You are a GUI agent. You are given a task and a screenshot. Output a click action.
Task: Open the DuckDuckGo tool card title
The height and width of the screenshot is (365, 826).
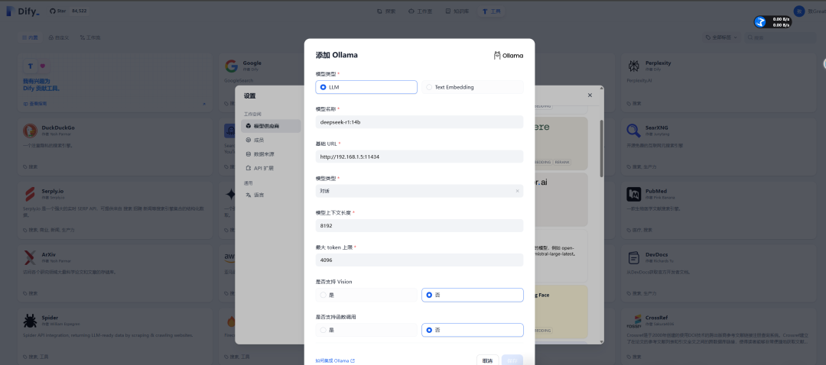click(x=58, y=128)
